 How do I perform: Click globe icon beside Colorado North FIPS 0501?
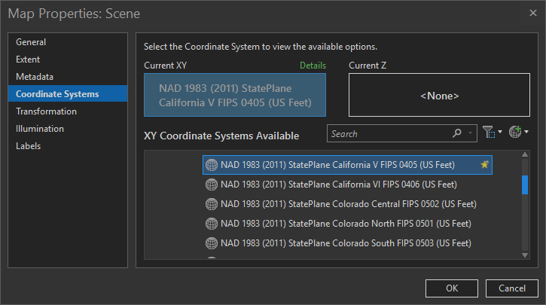point(212,223)
